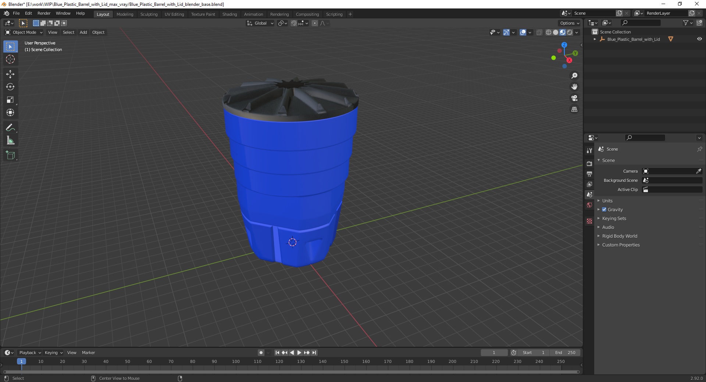Click the outliner filter funnel icon
Screen dimensions: 706x382
(x=685, y=23)
